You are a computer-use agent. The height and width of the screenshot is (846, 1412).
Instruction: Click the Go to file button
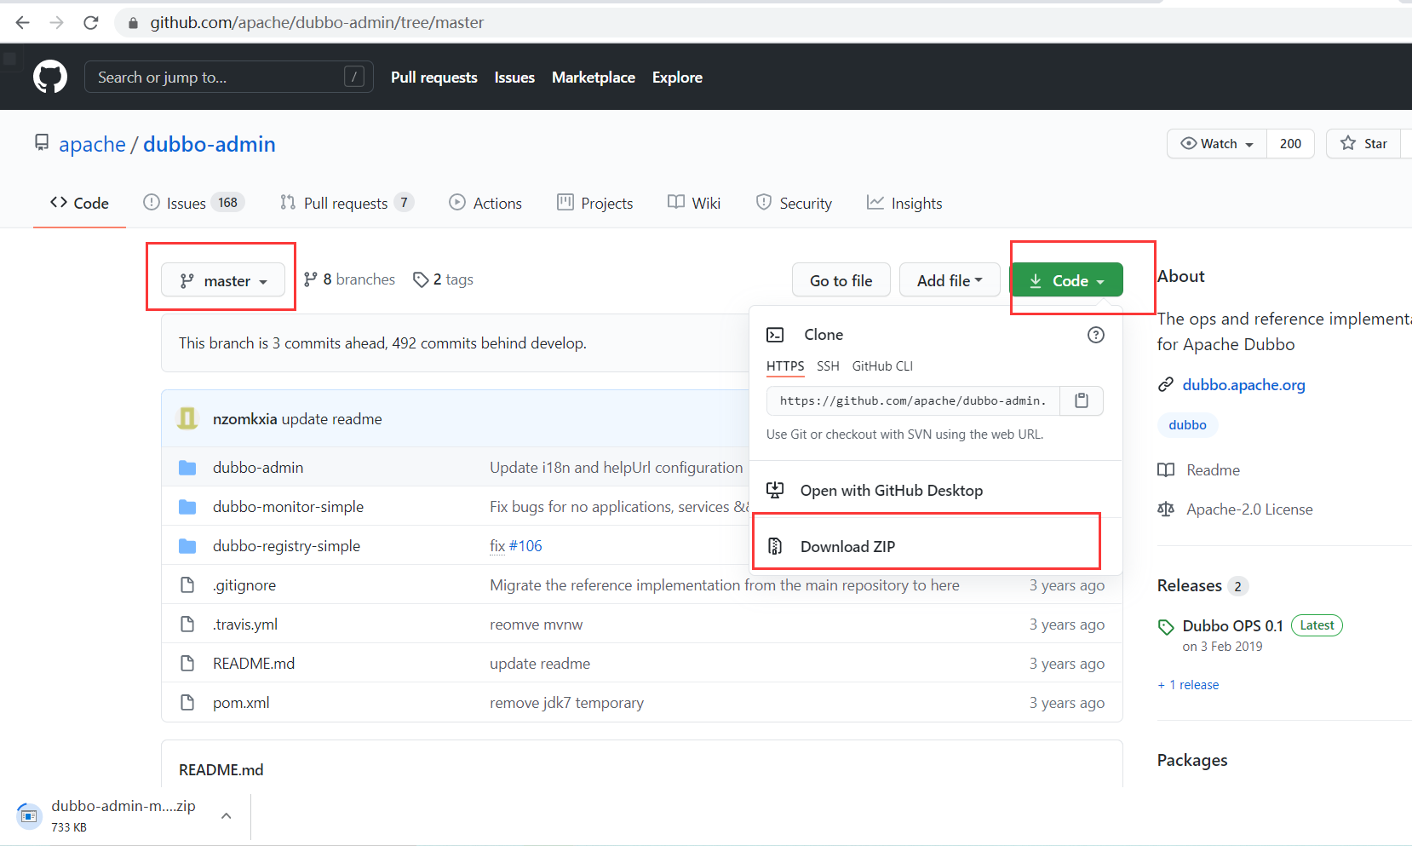841,280
